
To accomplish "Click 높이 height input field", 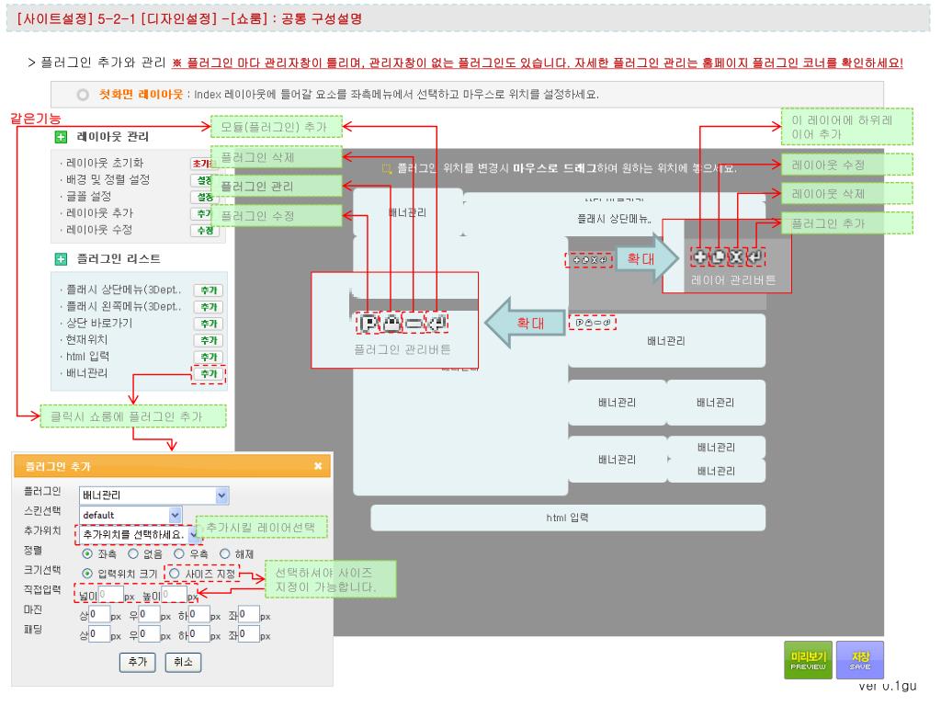I will [x=174, y=595].
